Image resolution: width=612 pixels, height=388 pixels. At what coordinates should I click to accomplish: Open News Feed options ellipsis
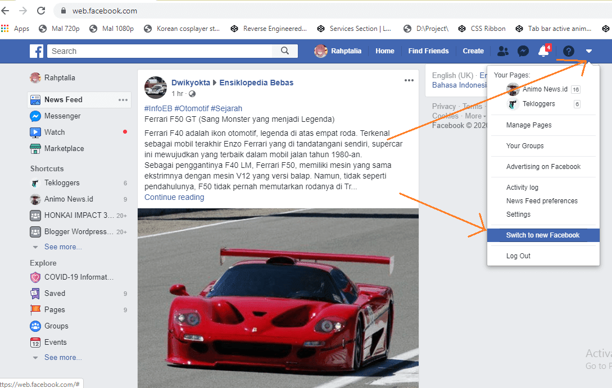pos(123,100)
